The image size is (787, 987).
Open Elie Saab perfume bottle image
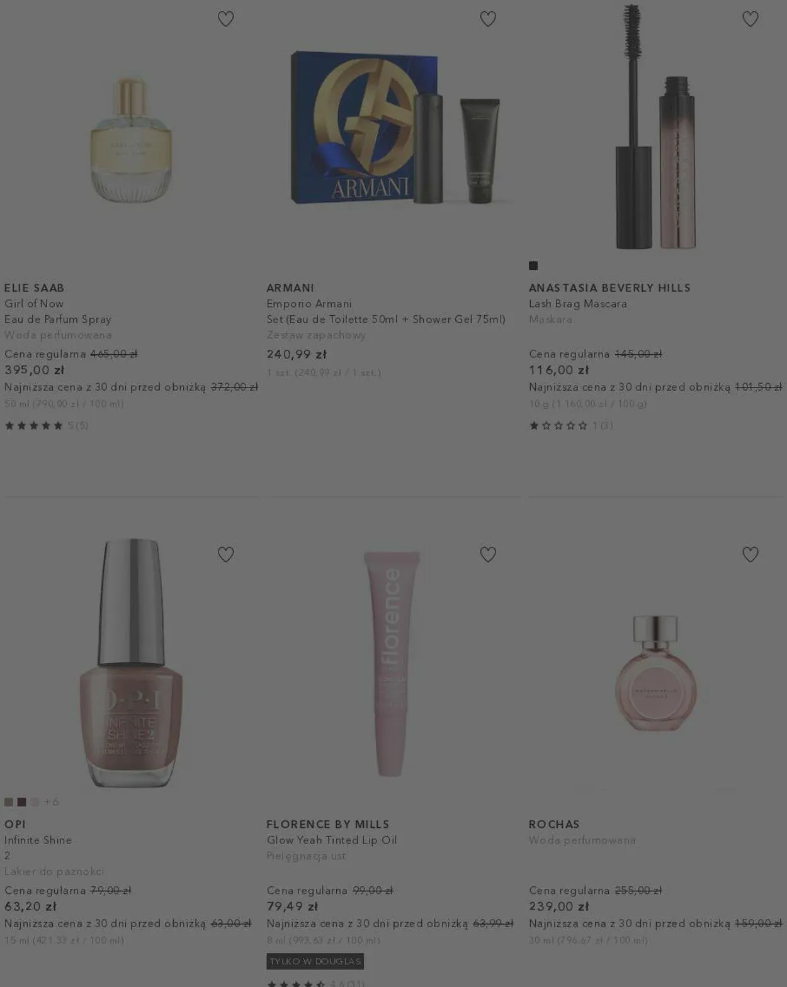(x=131, y=140)
